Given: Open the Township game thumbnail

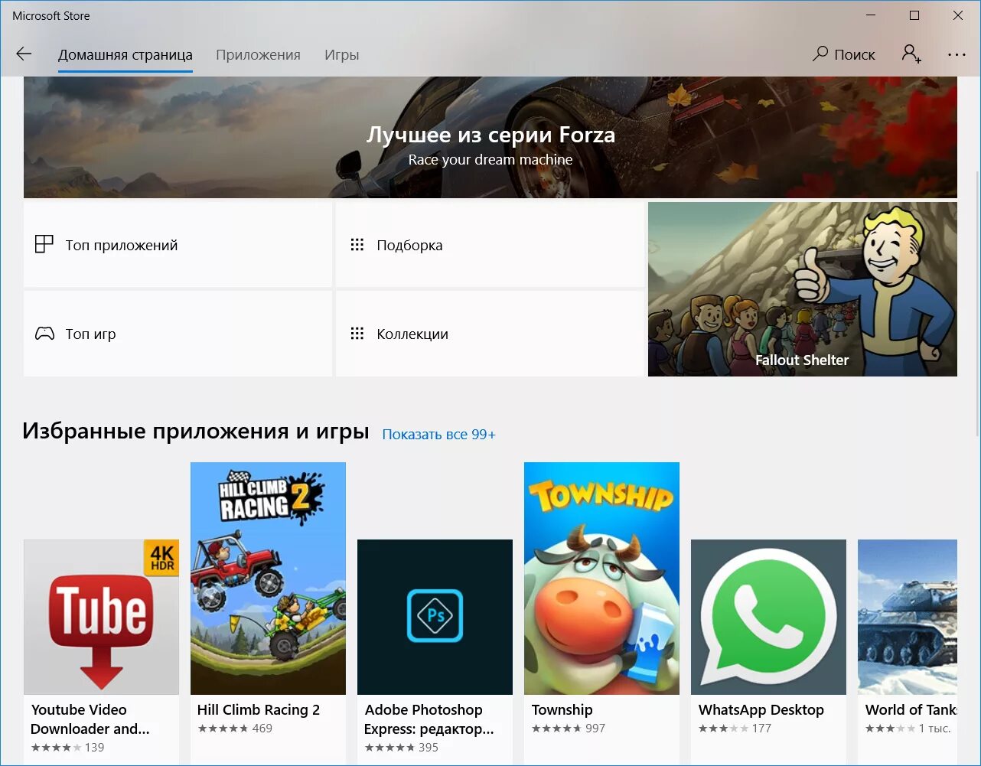Looking at the screenshot, I should pyautogui.click(x=601, y=579).
